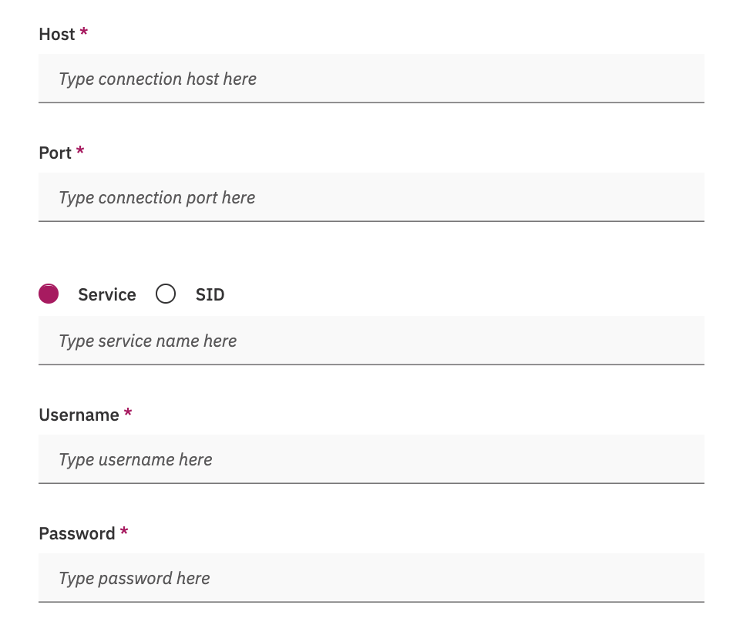Click the Service radio label text
The width and height of the screenshot is (743, 635).
click(x=107, y=294)
